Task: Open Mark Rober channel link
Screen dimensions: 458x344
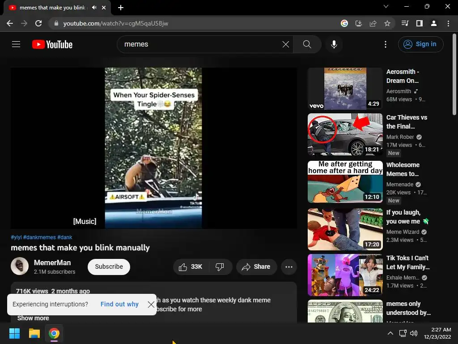Action: [400, 137]
